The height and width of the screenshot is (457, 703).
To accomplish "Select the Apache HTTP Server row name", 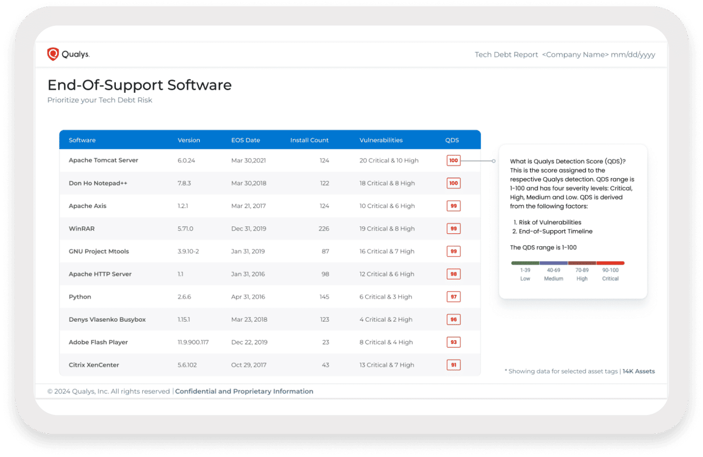I will tap(100, 274).
